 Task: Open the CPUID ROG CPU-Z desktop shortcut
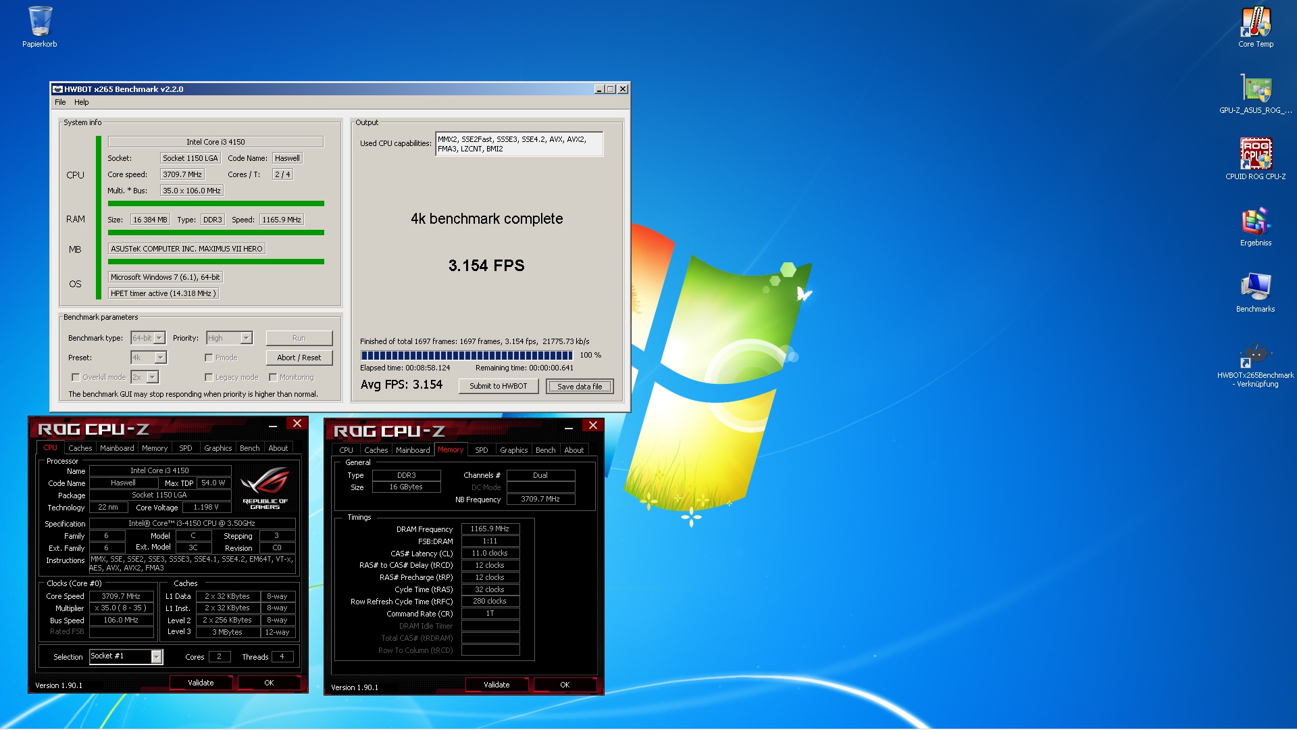pyautogui.click(x=1256, y=160)
